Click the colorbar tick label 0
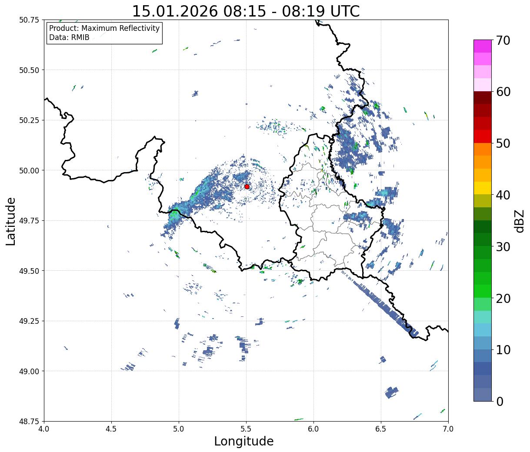The width and height of the screenshot is (530, 452). click(x=499, y=401)
